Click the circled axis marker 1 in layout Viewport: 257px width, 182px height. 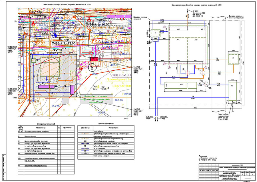169,67
